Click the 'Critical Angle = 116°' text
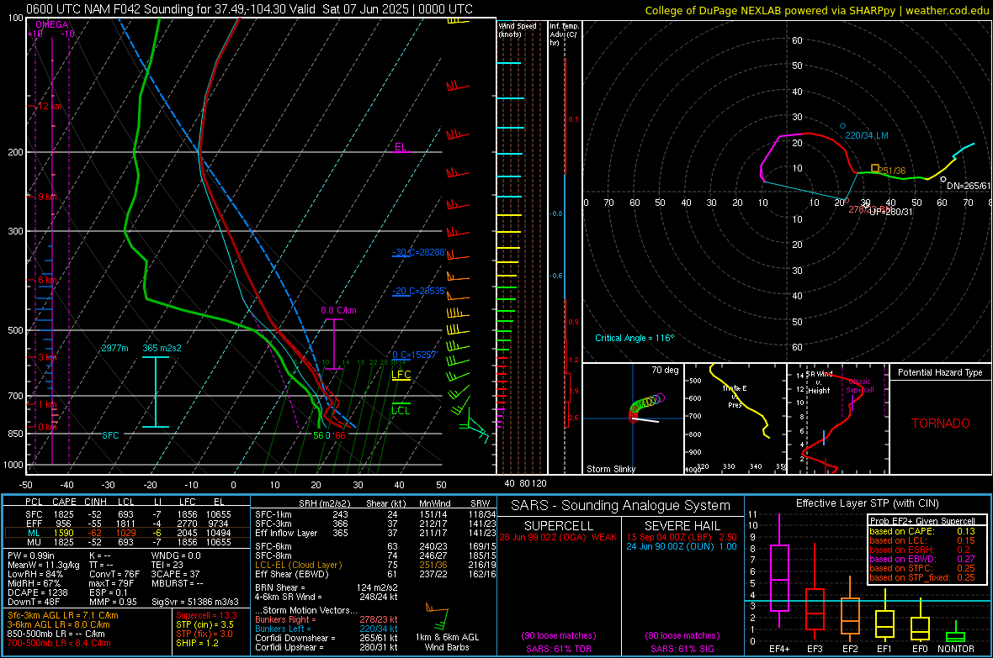 635,338
